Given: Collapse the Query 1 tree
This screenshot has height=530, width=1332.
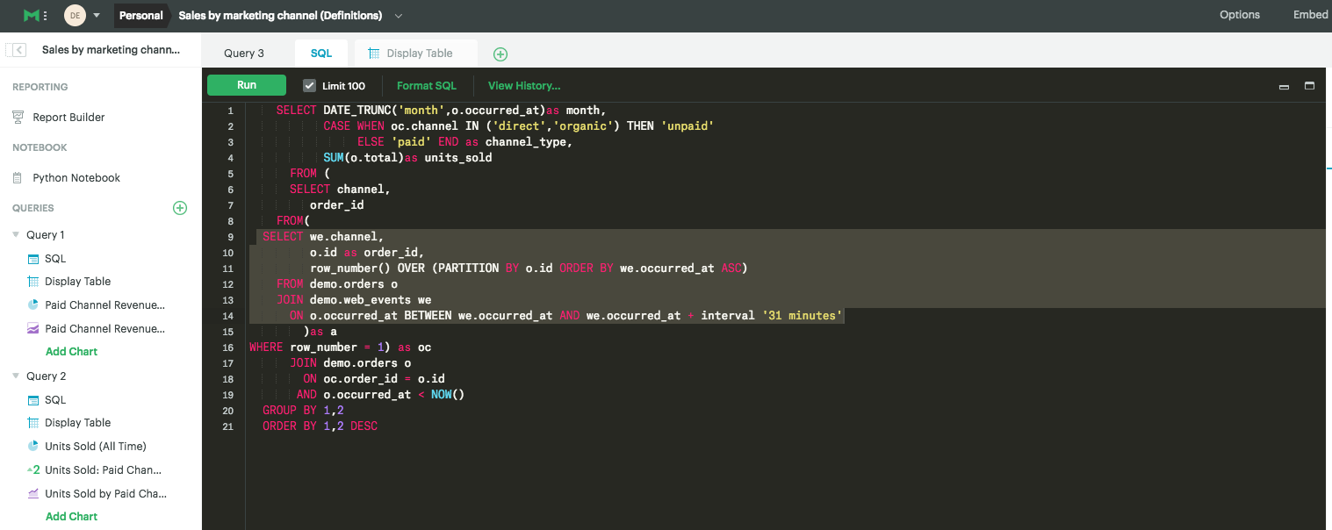Looking at the screenshot, I should 16,235.
